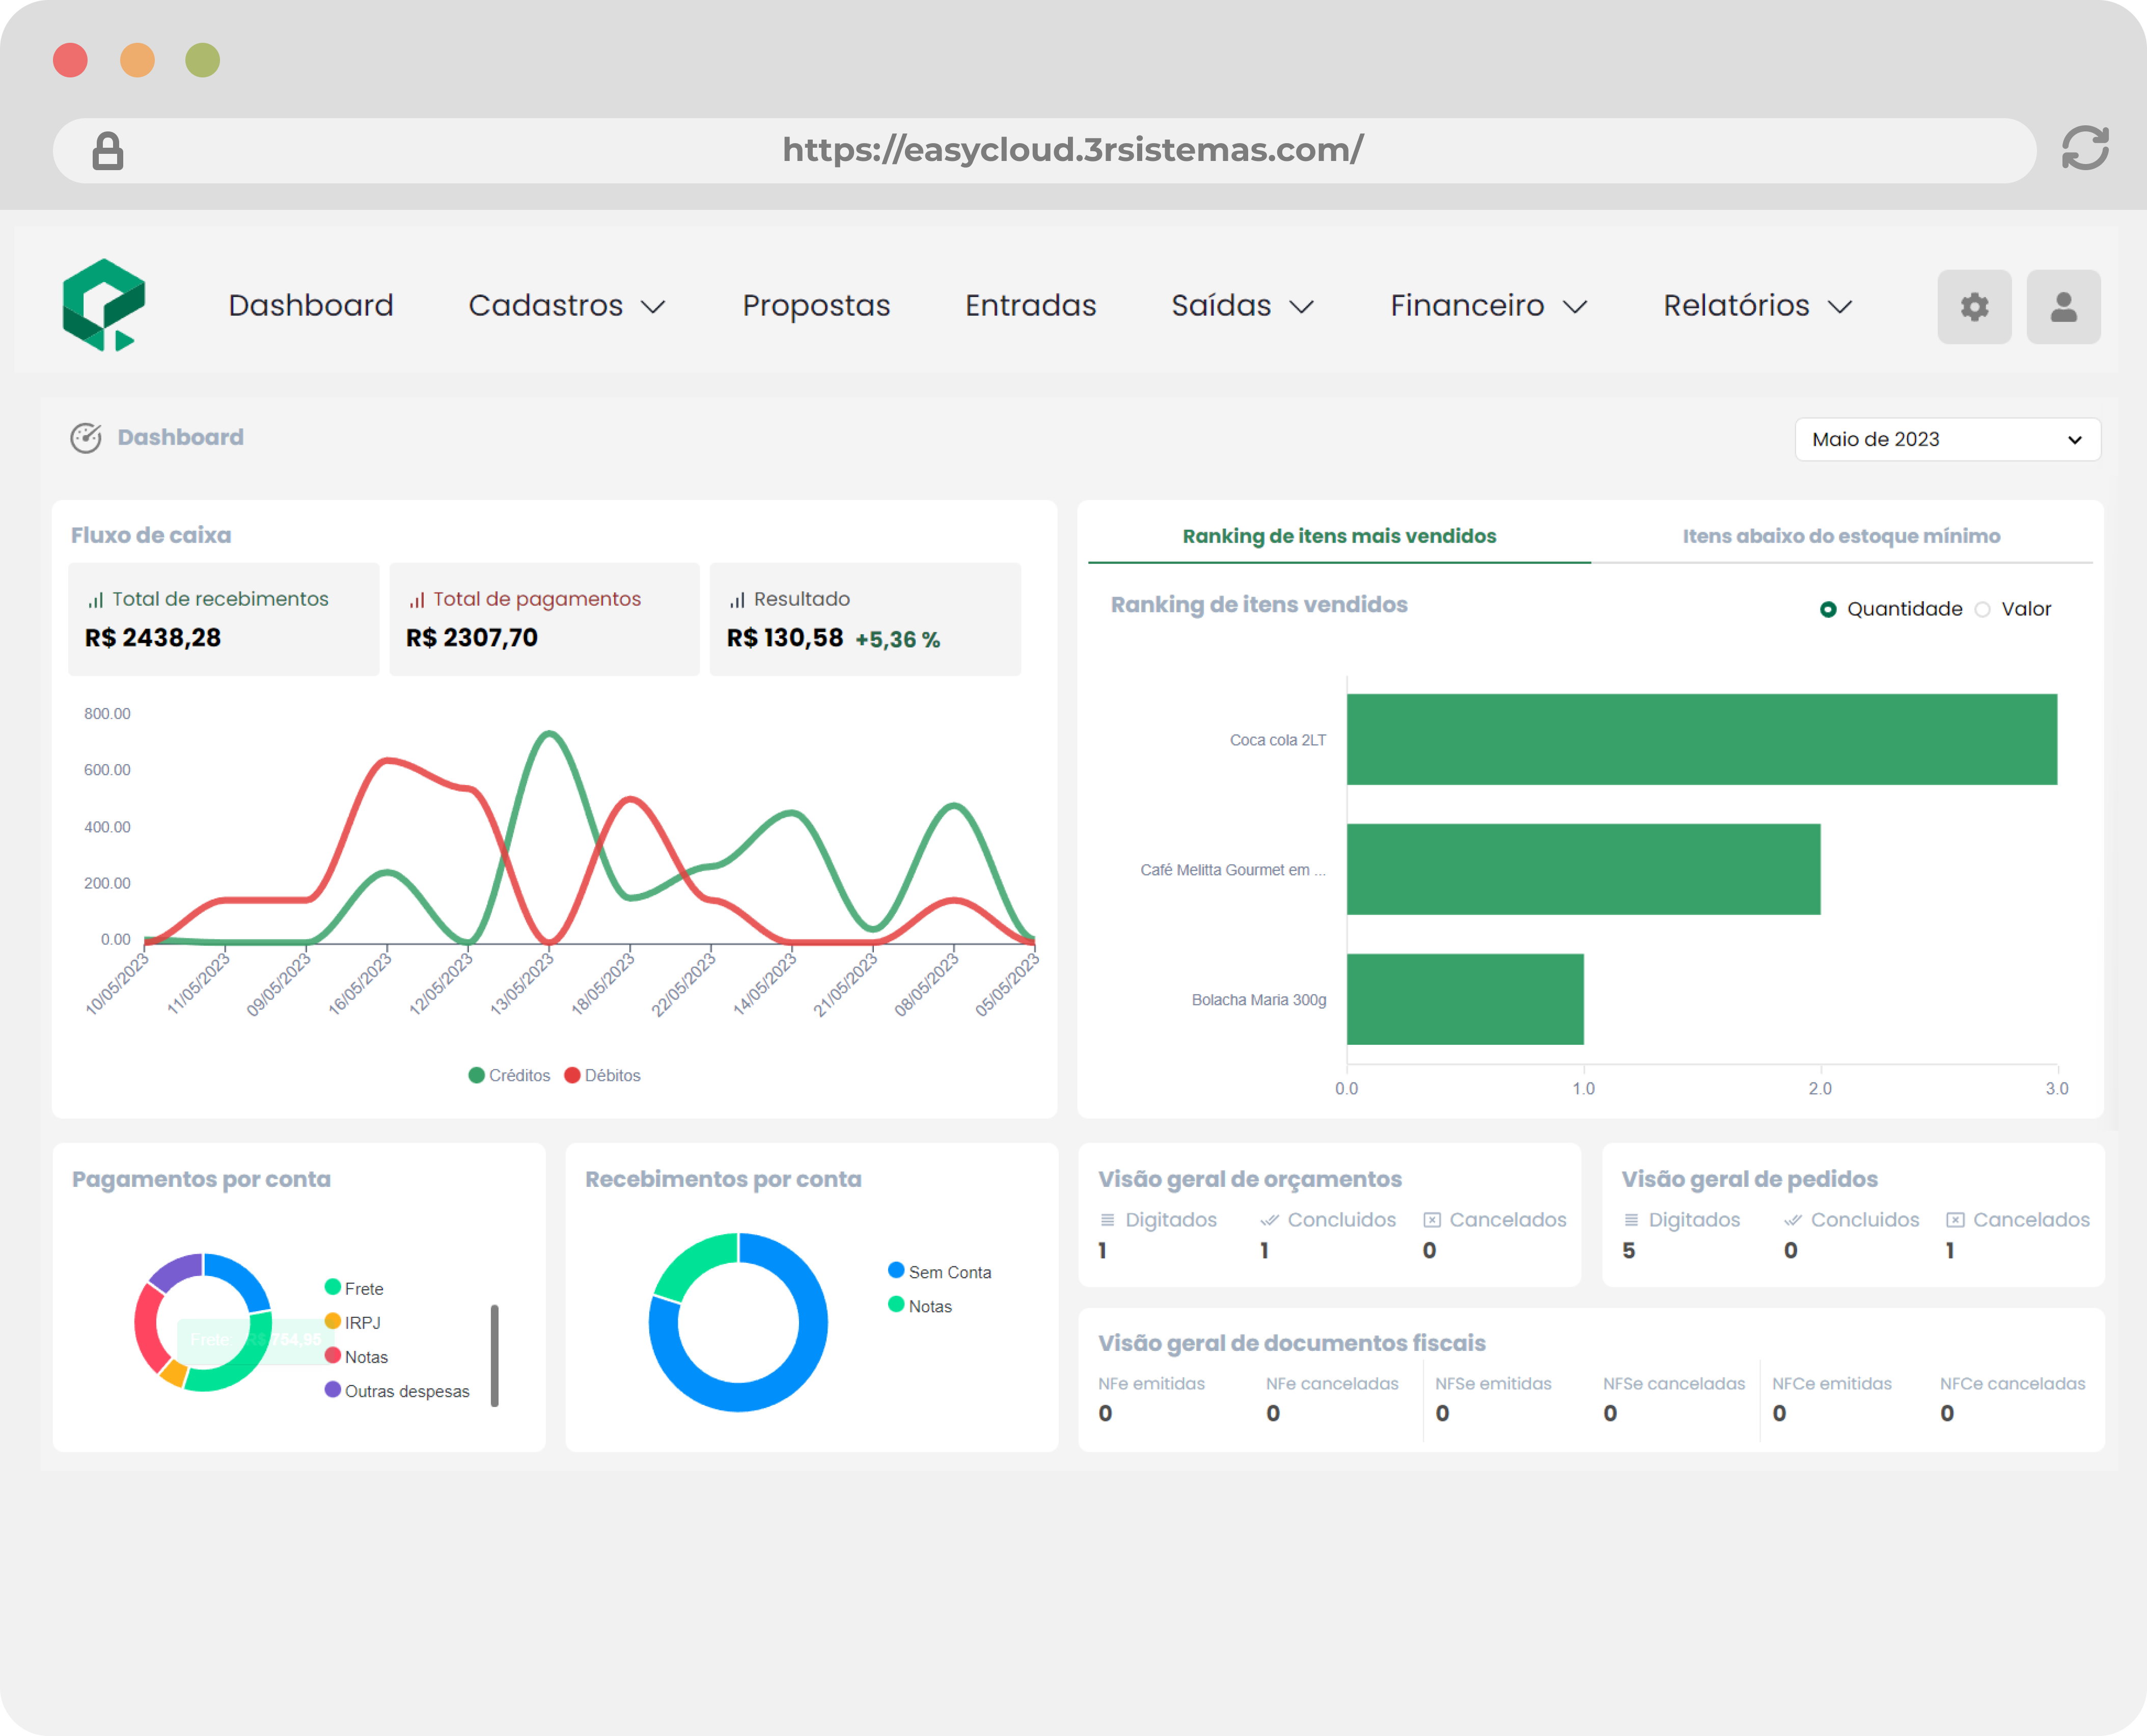Viewport: 2147px width, 1736px height.
Task: Click the 13/05/2023 axis date label
Action: [522, 984]
